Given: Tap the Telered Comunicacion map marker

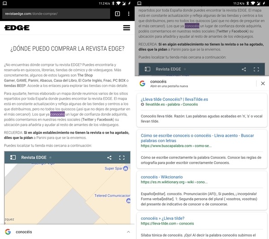Looking at the screenshot, I should pos(128,200).
